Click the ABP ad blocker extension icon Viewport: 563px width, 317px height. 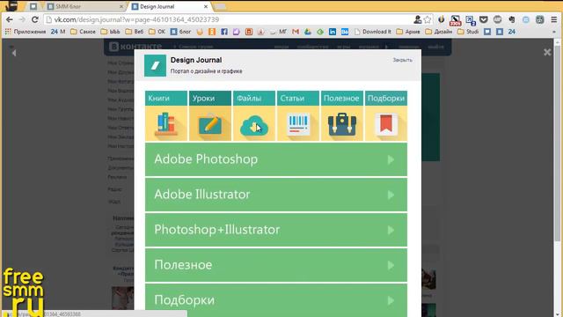pos(498,19)
